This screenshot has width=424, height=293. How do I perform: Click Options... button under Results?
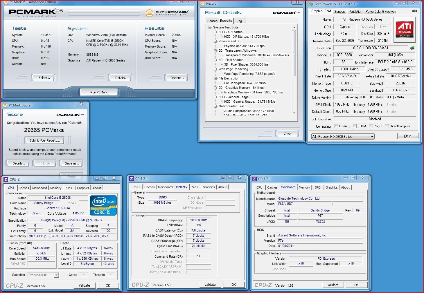177,78
